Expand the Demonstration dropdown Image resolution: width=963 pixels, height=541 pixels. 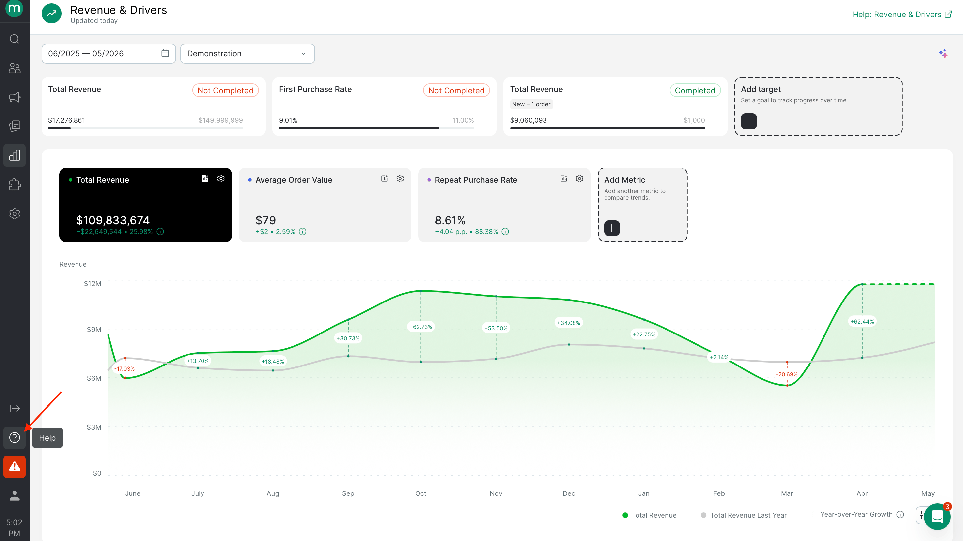[x=247, y=53]
